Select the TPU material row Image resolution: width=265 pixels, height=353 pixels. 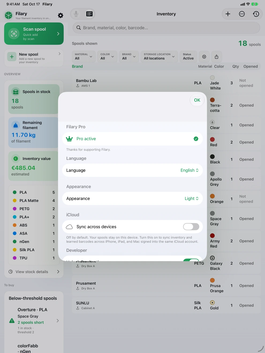(x=34, y=258)
